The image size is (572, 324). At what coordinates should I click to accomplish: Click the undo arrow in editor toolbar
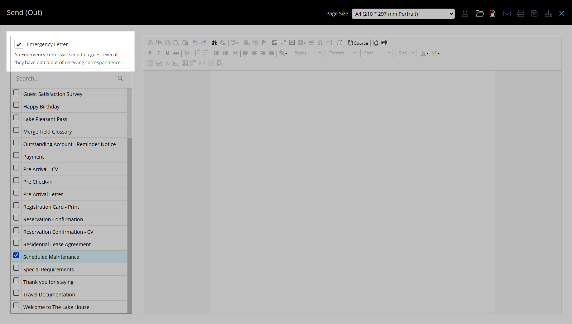coord(195,43)
